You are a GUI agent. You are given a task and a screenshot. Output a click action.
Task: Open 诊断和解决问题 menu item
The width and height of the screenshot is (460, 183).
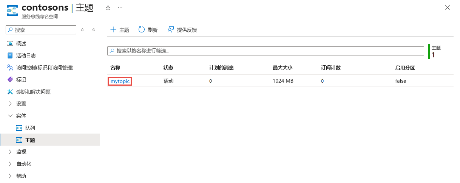tap(33, 92)
